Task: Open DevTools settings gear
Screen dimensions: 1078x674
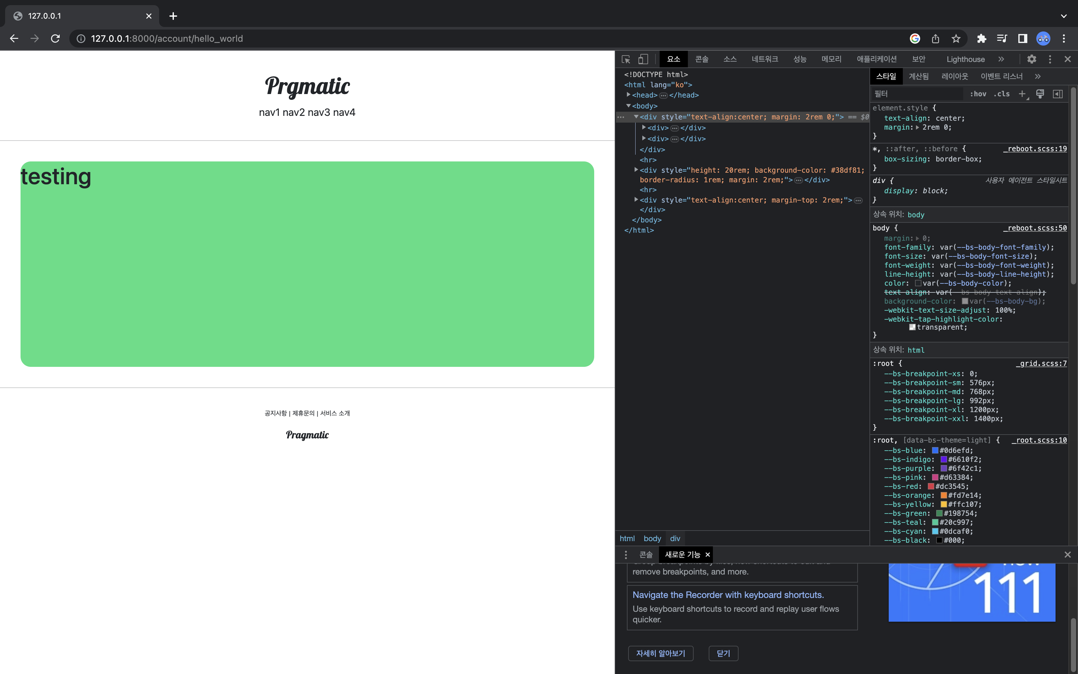Action: pyautogui.click(x=1032, y=59)
